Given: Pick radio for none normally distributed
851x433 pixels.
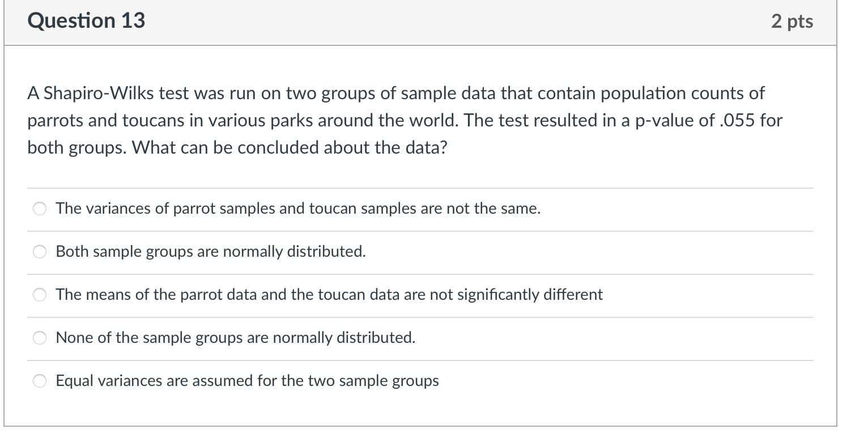Looking at the screenshot, I should (39, 338).
